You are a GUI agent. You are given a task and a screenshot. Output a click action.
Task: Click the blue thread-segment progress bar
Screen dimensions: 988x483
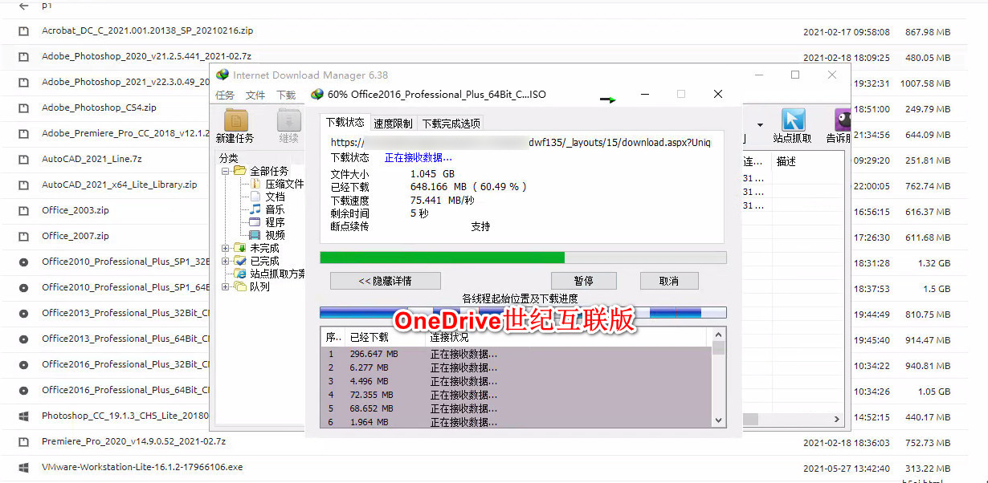523,312
